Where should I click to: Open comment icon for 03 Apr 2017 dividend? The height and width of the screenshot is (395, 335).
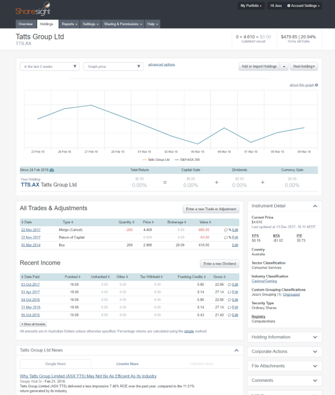229,292
